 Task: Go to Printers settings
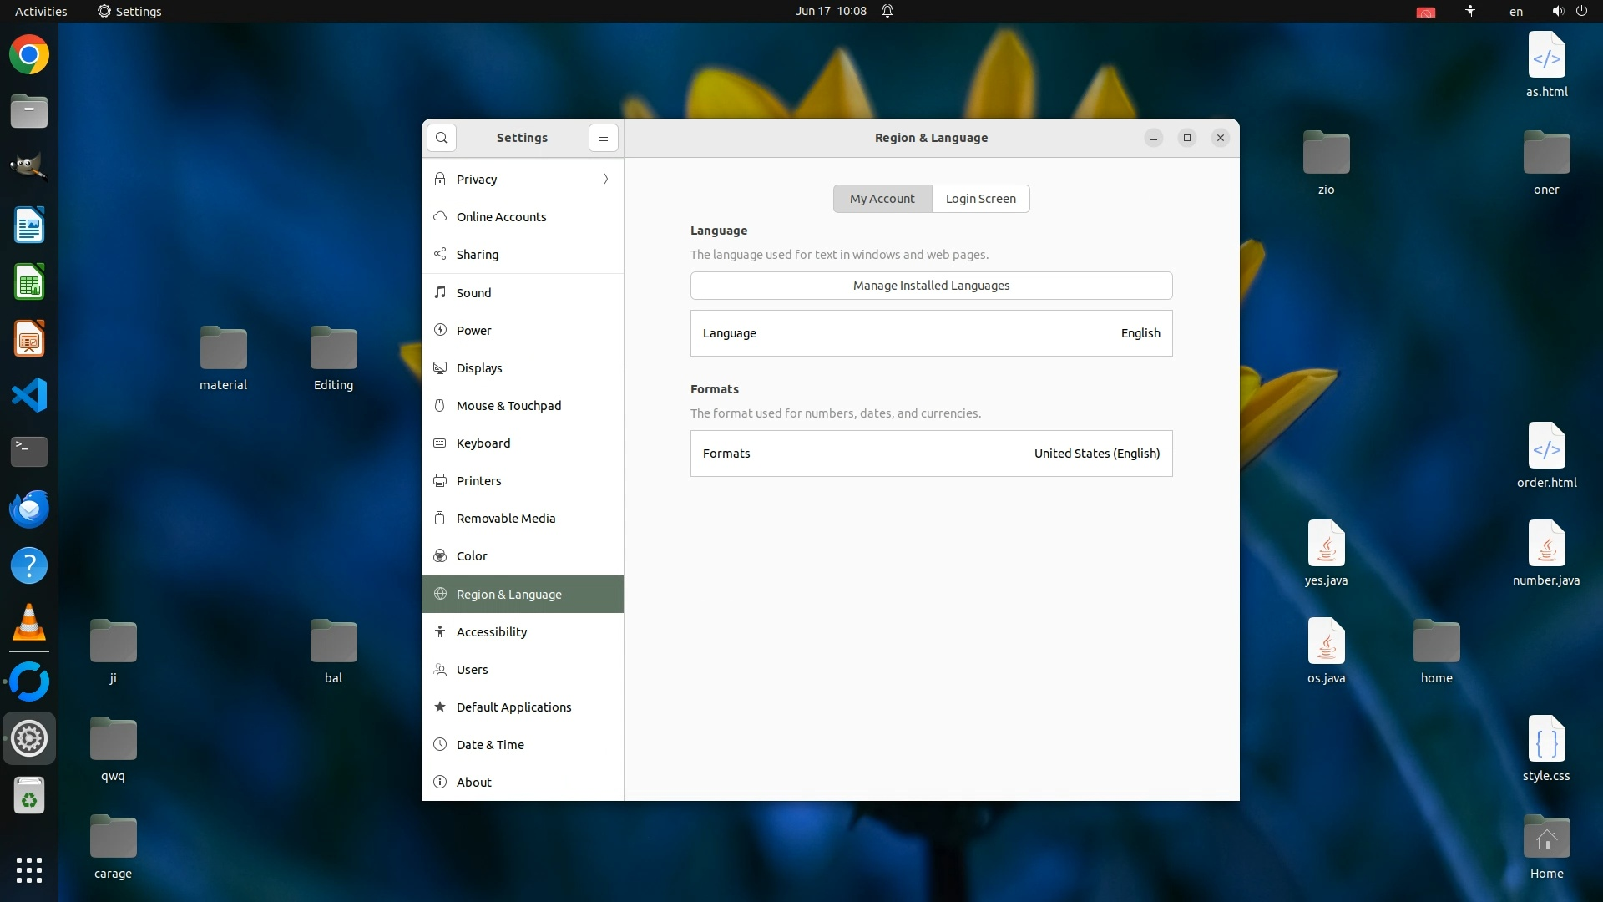coord(478,481)
